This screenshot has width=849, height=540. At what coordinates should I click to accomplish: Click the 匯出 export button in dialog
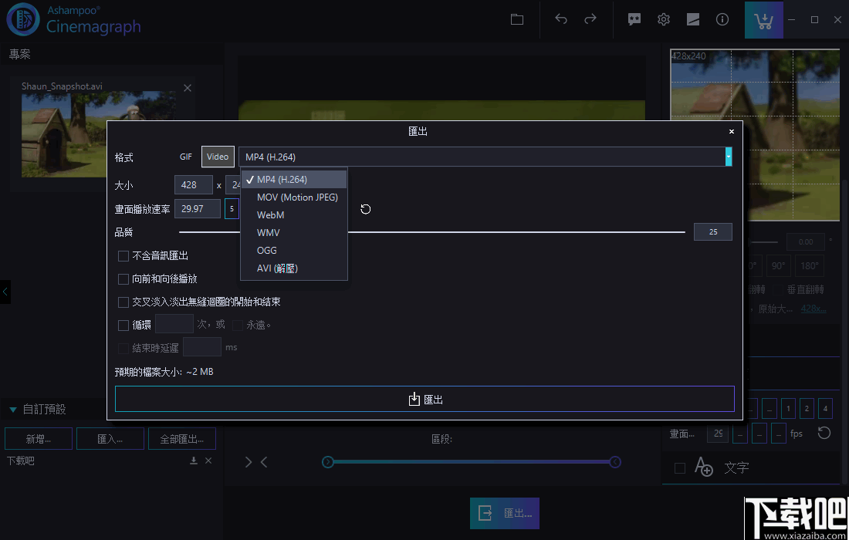(424, 399)
